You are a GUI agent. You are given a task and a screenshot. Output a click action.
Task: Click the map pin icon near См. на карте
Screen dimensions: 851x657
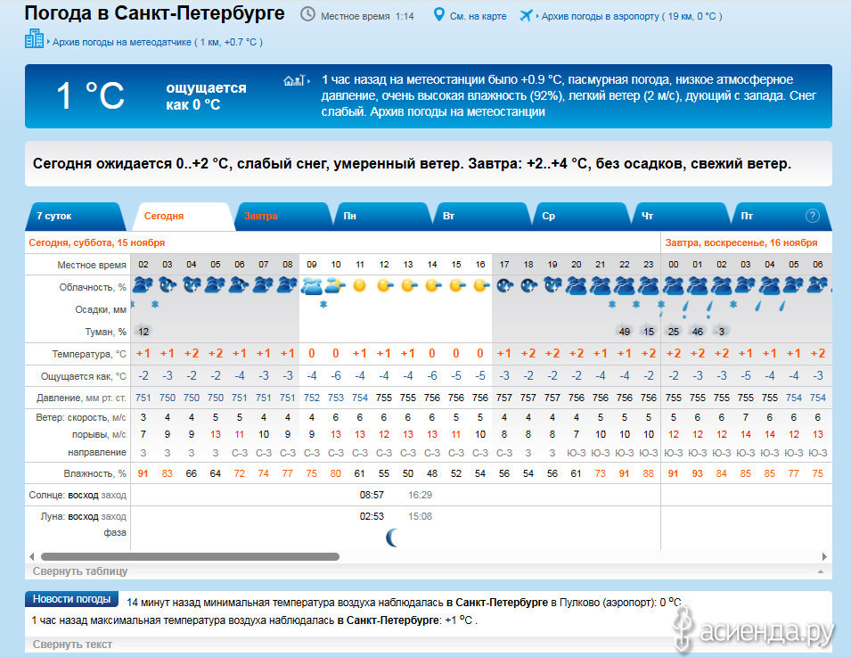(x=438, y=15)
